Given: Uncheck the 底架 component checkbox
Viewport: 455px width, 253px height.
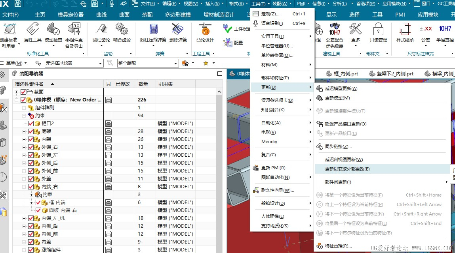Looking at the screenshot, I should (x=31, y=131).
